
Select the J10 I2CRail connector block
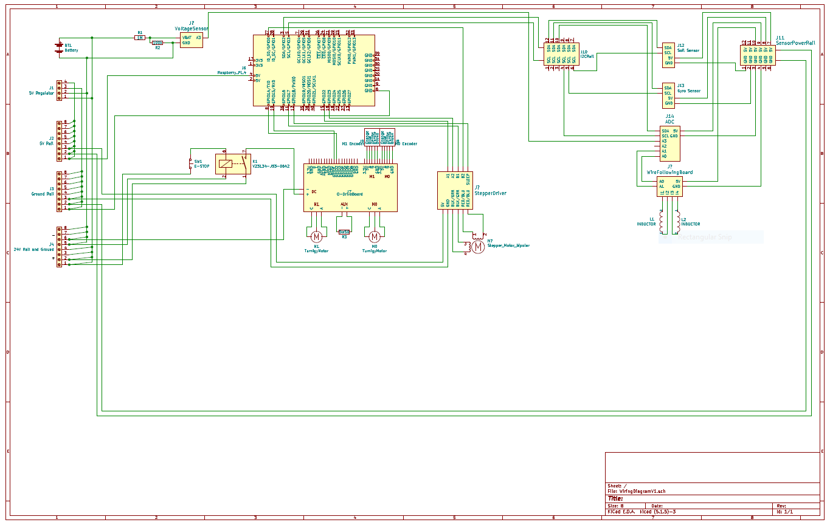coord(560,53)
